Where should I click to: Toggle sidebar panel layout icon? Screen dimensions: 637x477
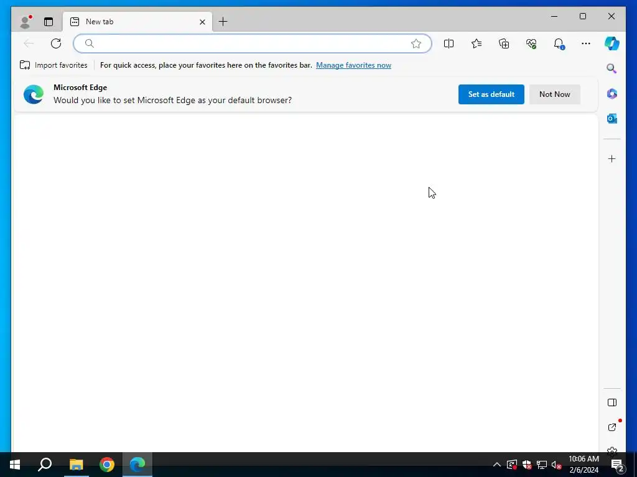click(x=612, y=402)
